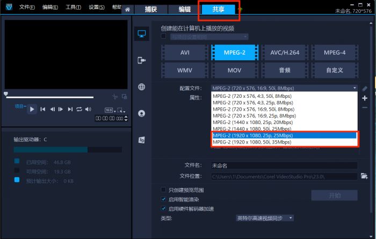Step to next frame
376x239 pixels.
(x=61, y=110)
